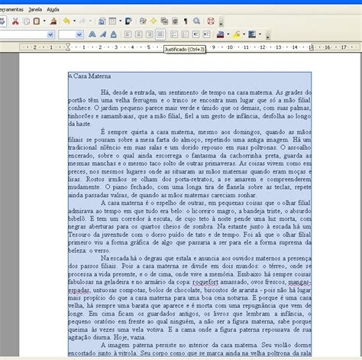362x360 pixels.
Task: Expand the standard toolbar overflow handle
Action: tap(221, 21)
